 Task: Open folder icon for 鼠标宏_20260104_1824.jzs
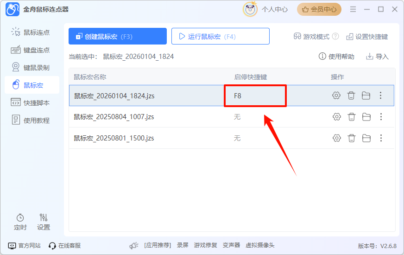[366, 96]
